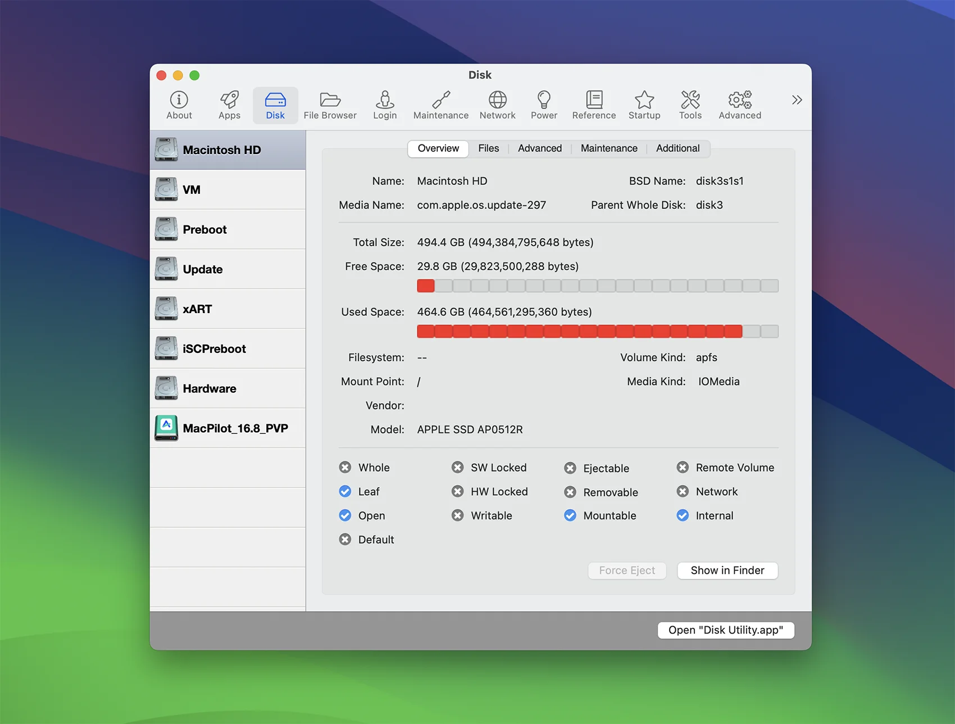Expand the toolbar overflow chevrons

[x=797, y=100]
